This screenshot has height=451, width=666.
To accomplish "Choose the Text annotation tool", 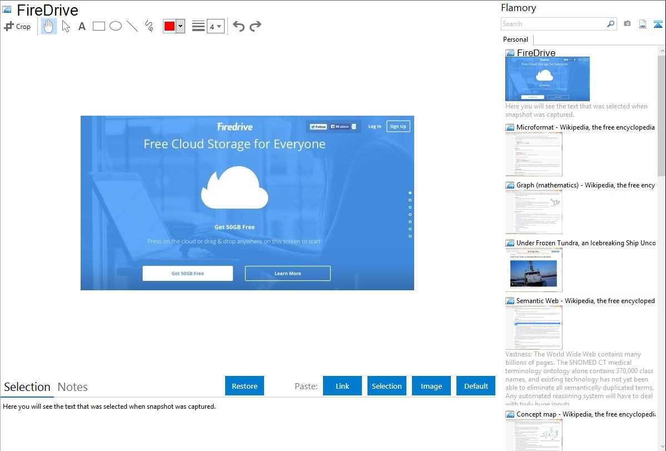I will [82, 26].
